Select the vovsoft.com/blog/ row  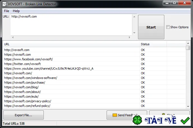pos(94,87)
